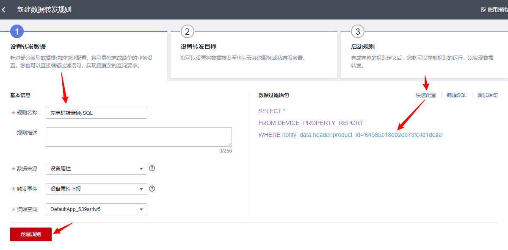508x250 pixels.
Task: Grab the 规则描述 textarea resize handle
Action: click(229, 144)
